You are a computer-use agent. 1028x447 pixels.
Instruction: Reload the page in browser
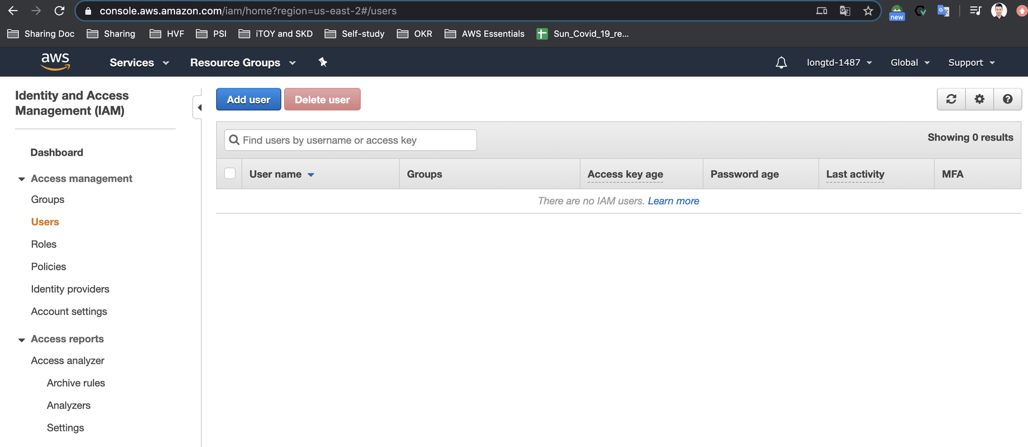tap(59, 11)
